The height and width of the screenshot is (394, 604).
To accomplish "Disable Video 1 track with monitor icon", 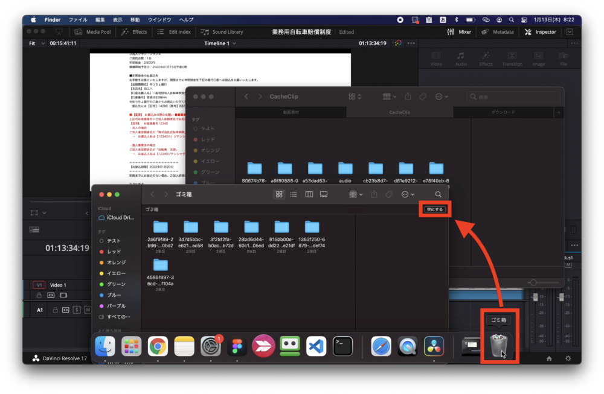I will pyautogui.click(x=63, y=295).
